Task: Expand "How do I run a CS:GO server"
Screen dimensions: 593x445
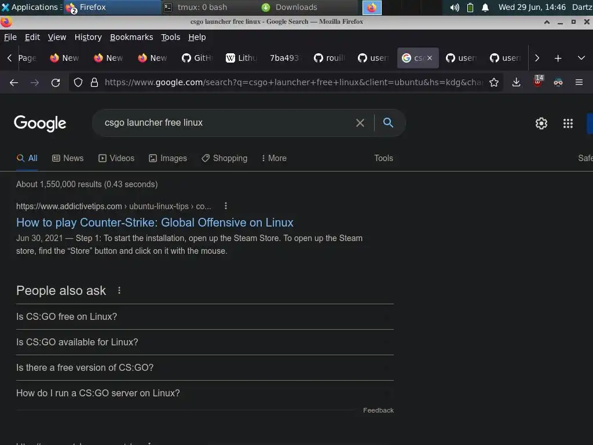Action: 205,393
